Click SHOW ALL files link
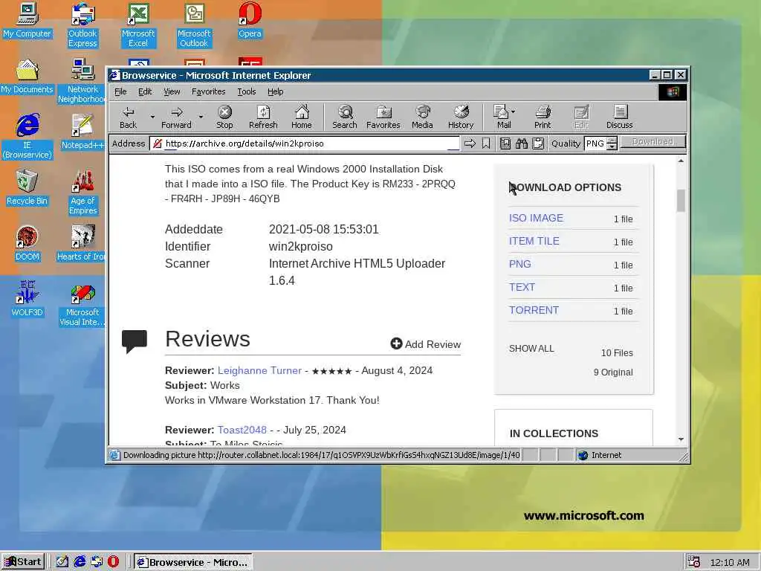 point(531,349)
